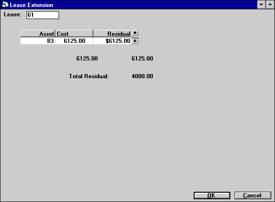Click the Lease field label

click(x=13, y=14)
